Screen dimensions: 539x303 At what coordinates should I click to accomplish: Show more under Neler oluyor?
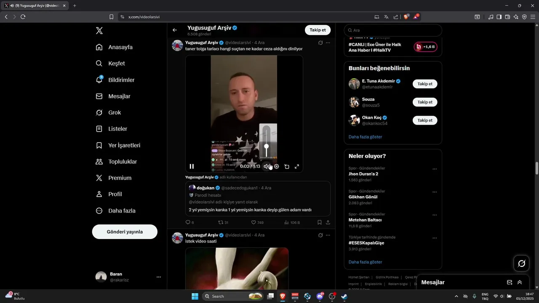[366, 262]
